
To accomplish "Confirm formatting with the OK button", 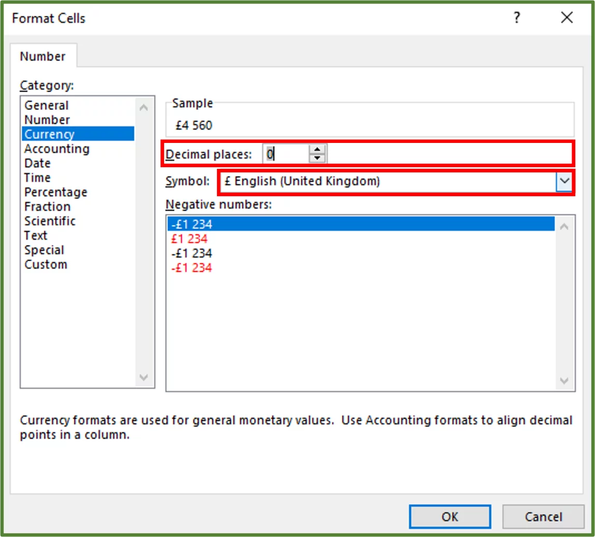I will point(449,516).
